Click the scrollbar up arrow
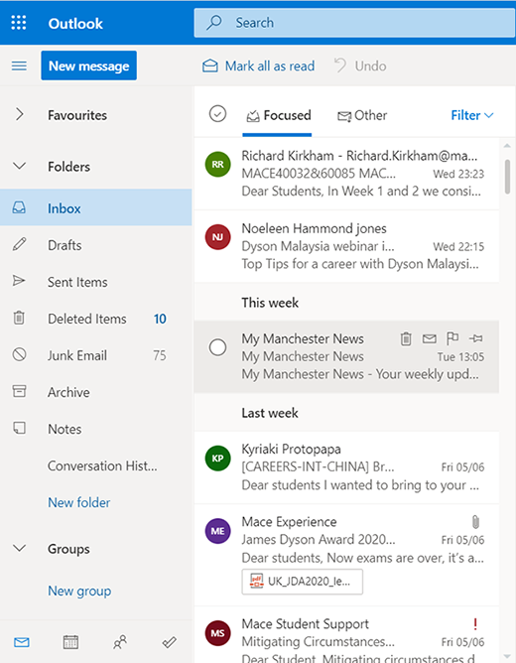 tap(507, 146)
